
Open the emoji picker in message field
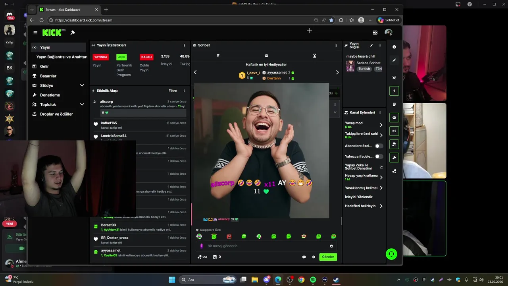click(x=332, y=246)
